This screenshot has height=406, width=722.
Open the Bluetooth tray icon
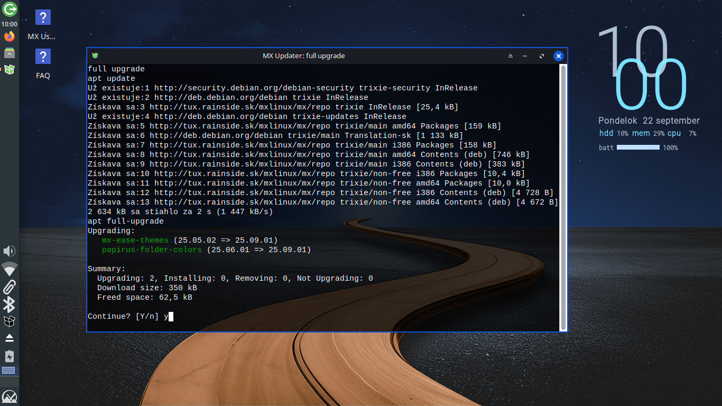10,304
